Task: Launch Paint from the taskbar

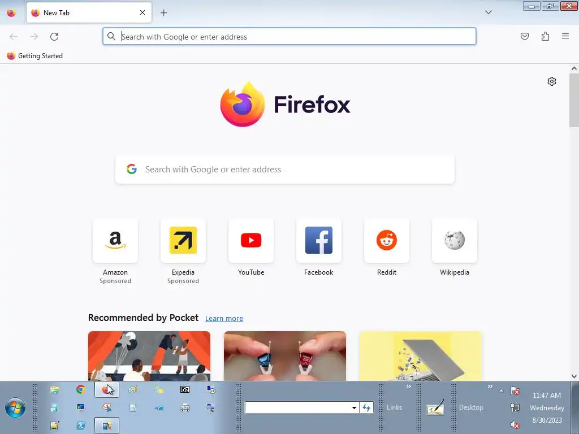Action: click(x=133, y=389)
